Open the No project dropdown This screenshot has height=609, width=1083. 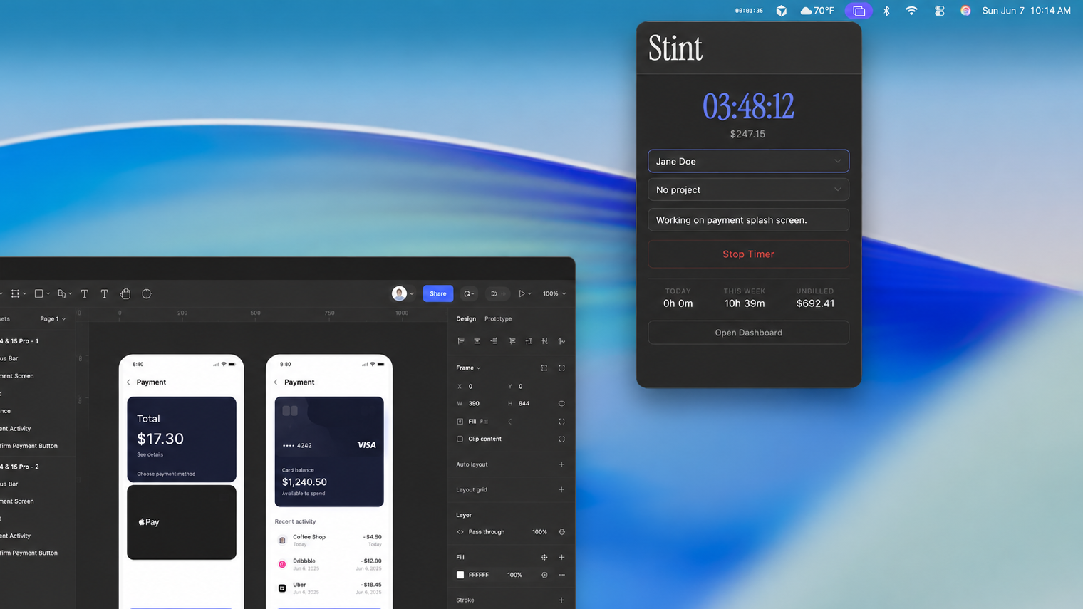click(748, 189)
